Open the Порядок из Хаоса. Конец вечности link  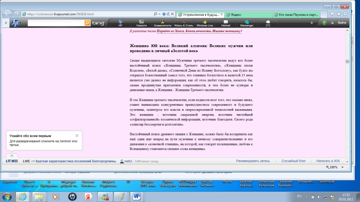[199, 31]
